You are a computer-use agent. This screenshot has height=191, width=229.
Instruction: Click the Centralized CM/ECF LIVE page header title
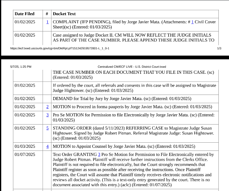pos(132,67)
